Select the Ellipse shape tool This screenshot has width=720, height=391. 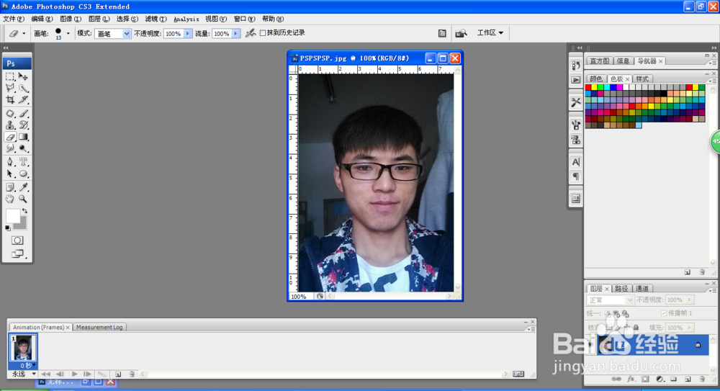click(x=24, y=174)
